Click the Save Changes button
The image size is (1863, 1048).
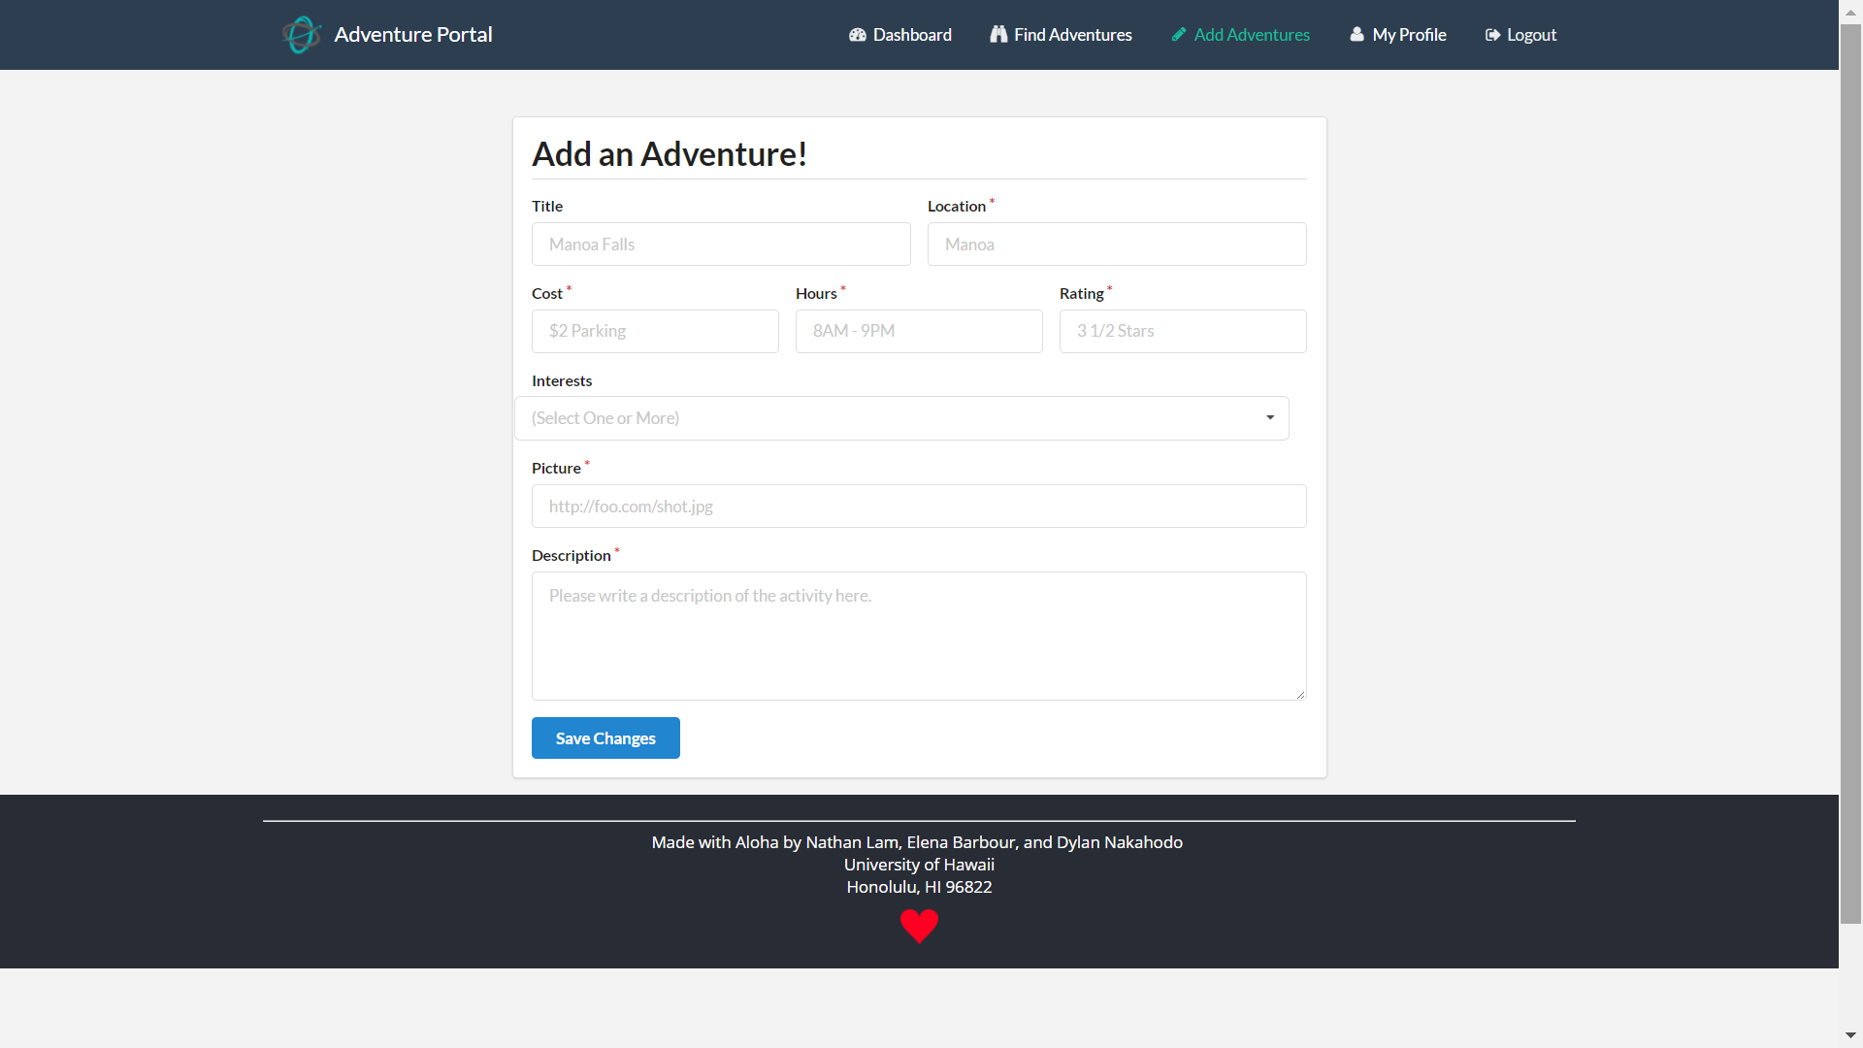point(605,737)
